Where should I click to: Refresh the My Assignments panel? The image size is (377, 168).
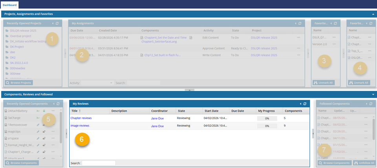[x=300, y=24]
